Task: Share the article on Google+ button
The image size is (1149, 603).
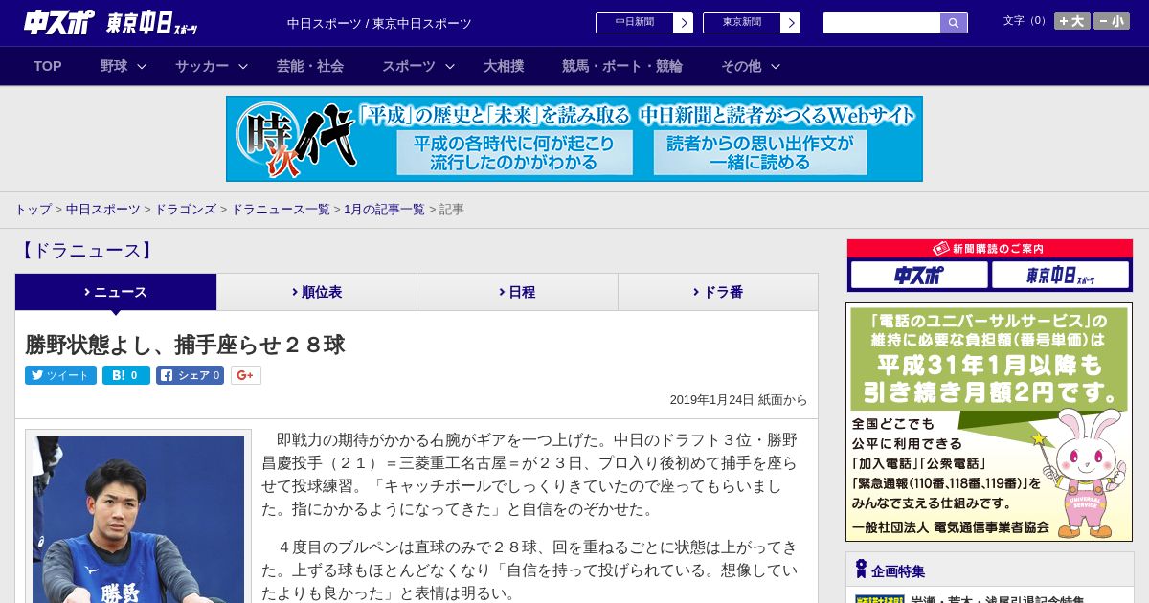Action: coord(245,375)
